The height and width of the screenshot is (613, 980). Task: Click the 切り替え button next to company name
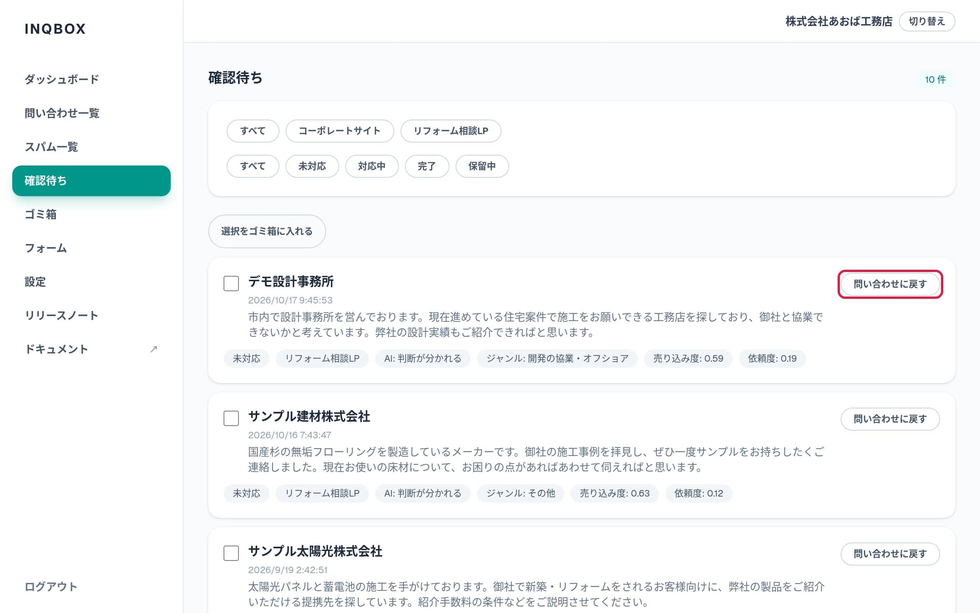pos(926,21)
